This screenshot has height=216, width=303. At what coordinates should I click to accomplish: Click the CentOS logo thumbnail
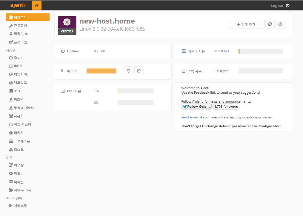(67, 26)
